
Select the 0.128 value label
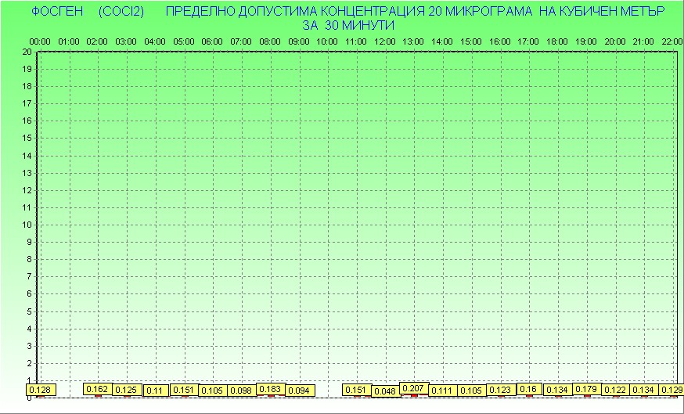click(40, 390)
